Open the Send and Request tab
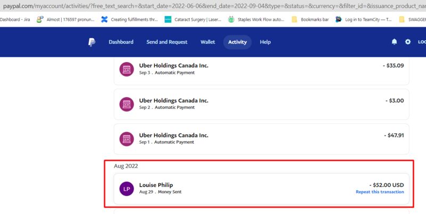The height and width of the screenshot is (214, 426). point(167,42)
